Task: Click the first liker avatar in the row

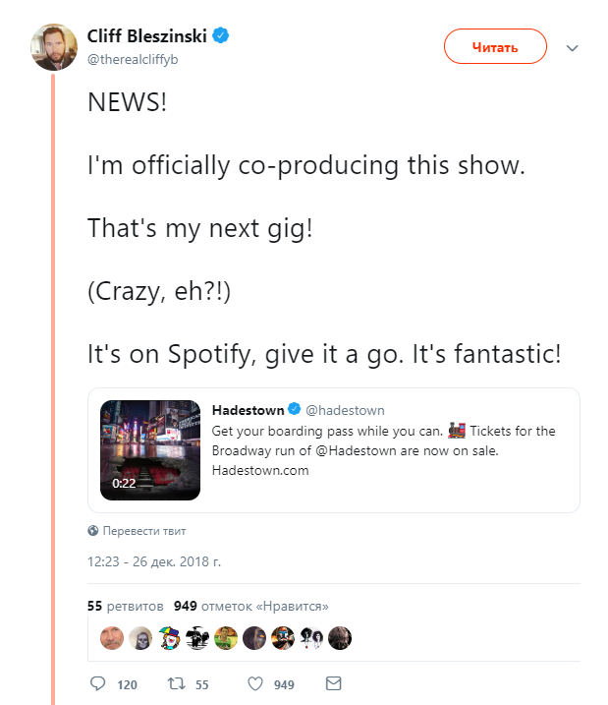Action: 111,638
